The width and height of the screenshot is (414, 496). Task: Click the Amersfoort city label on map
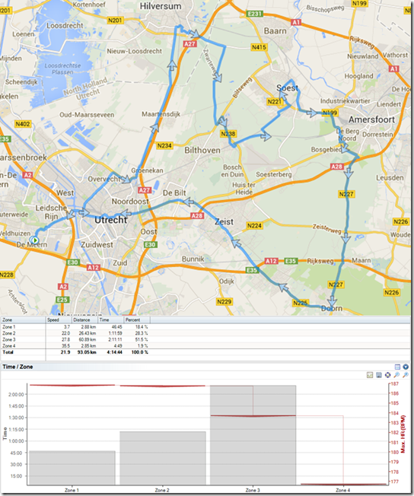coord(371,119)
